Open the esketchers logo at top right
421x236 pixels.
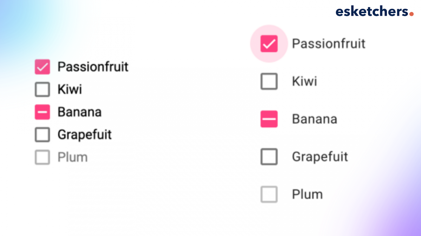click(x=374, y=11)
